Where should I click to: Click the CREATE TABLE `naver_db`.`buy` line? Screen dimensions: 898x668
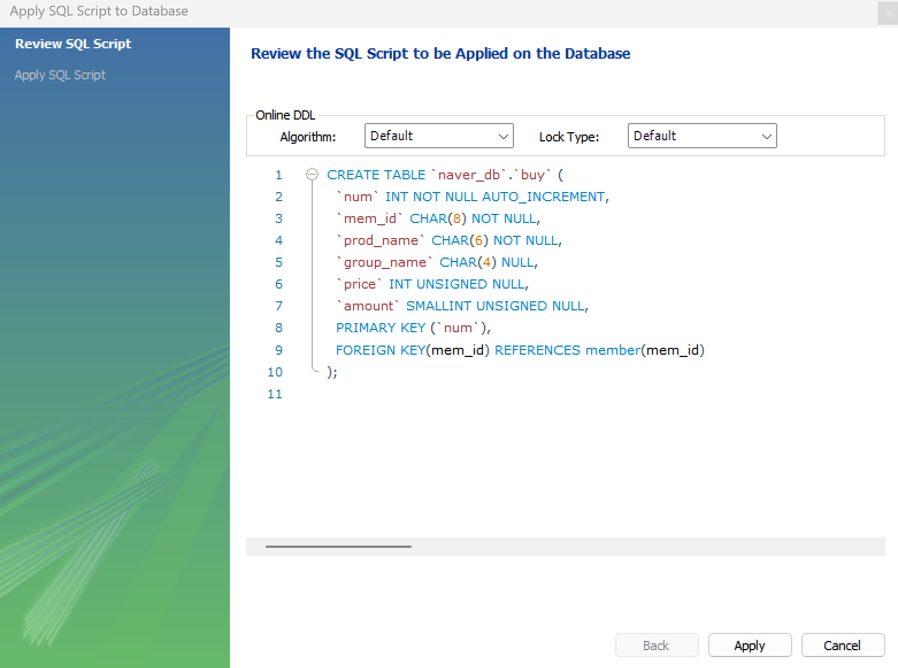pos(445,175)
